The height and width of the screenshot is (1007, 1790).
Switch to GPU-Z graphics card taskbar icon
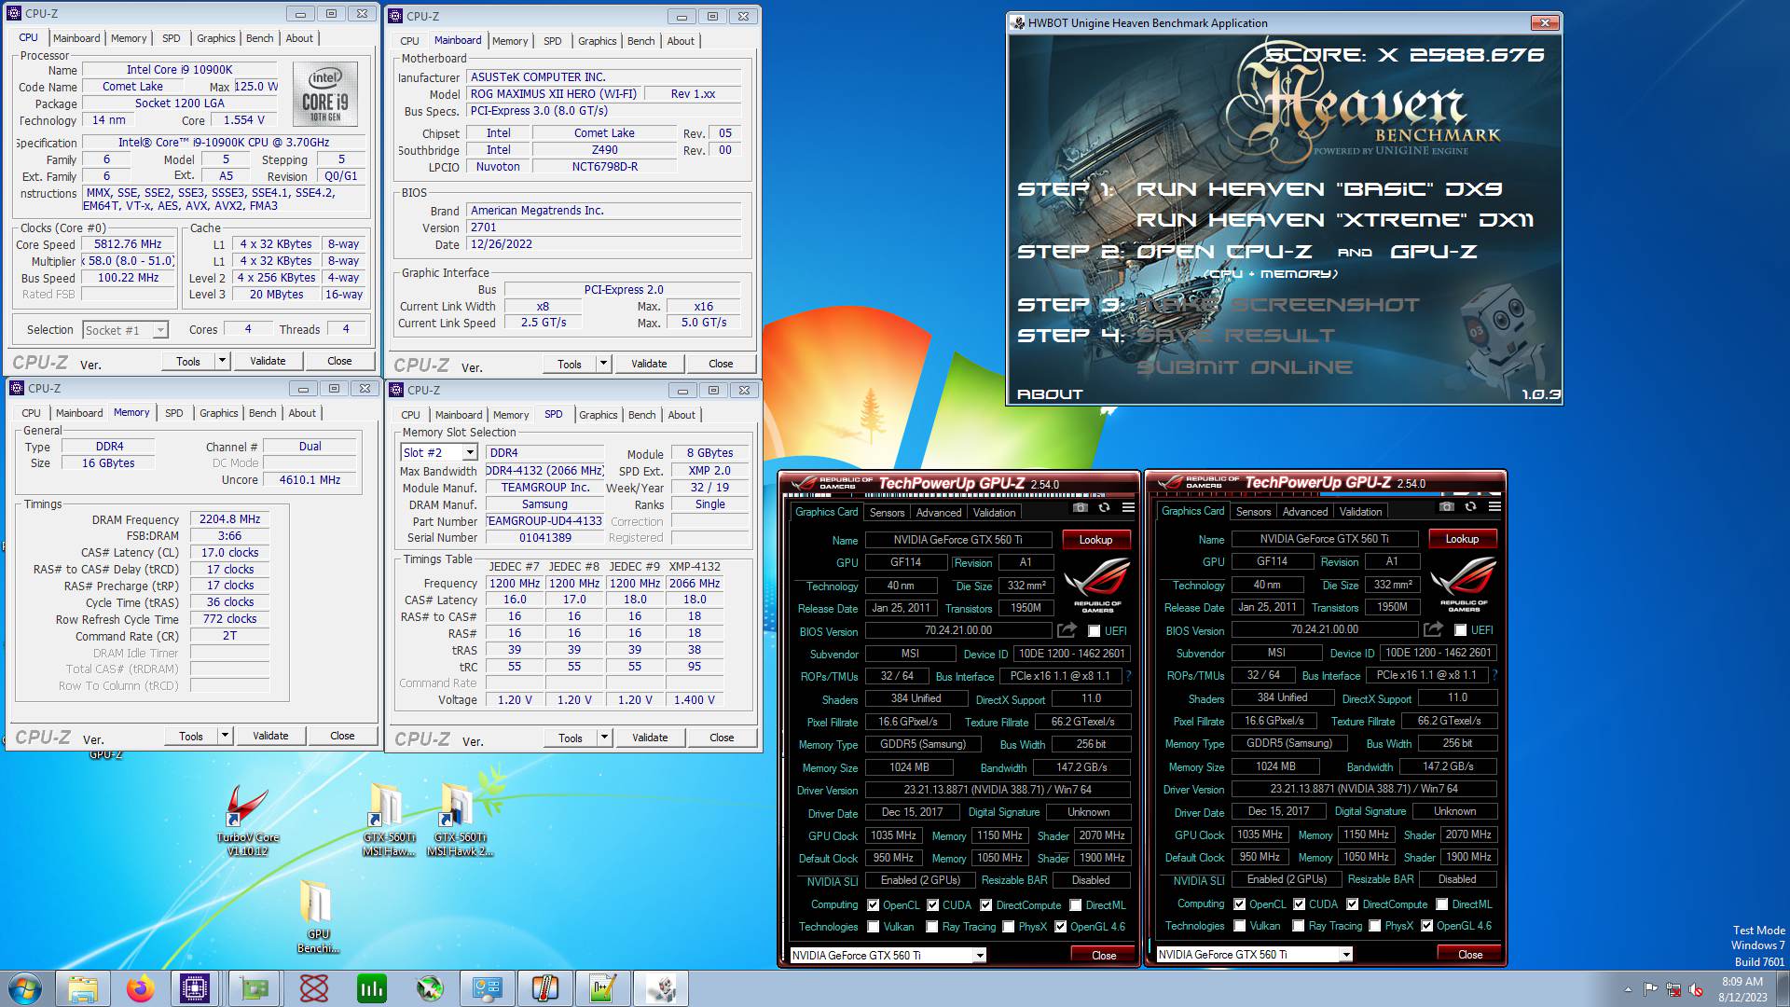pyautogui.click(x=253, y=988)
